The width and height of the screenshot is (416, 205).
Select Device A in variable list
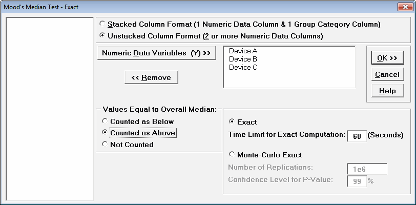pyautogui.click(x=243, y=51)
